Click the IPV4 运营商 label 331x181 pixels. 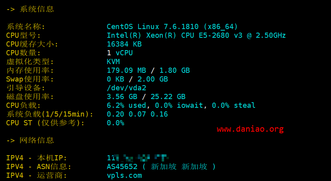pyautogui.click(x=37, y=175)
